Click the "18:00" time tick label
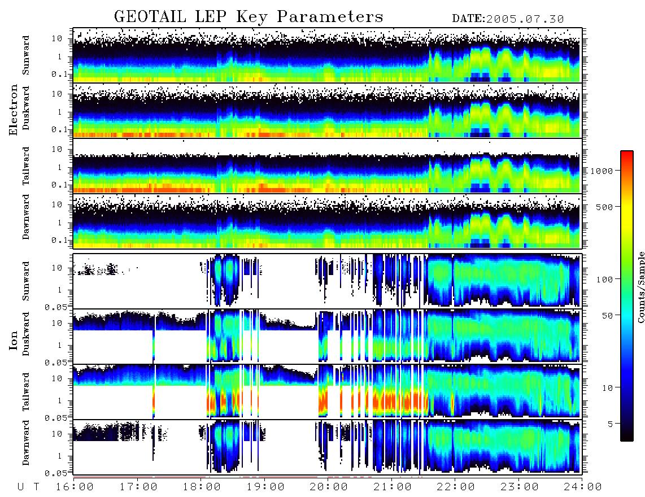The height and width of the screenshot is (497, 645). (x=202, y=487)
